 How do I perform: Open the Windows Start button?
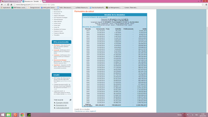(x=3, y=115)
